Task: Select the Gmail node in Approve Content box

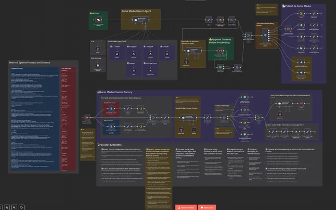Action: [220, 51]
